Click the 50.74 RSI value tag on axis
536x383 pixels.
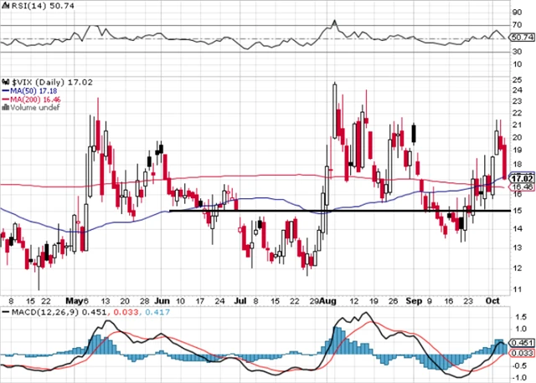coord(521,38)
